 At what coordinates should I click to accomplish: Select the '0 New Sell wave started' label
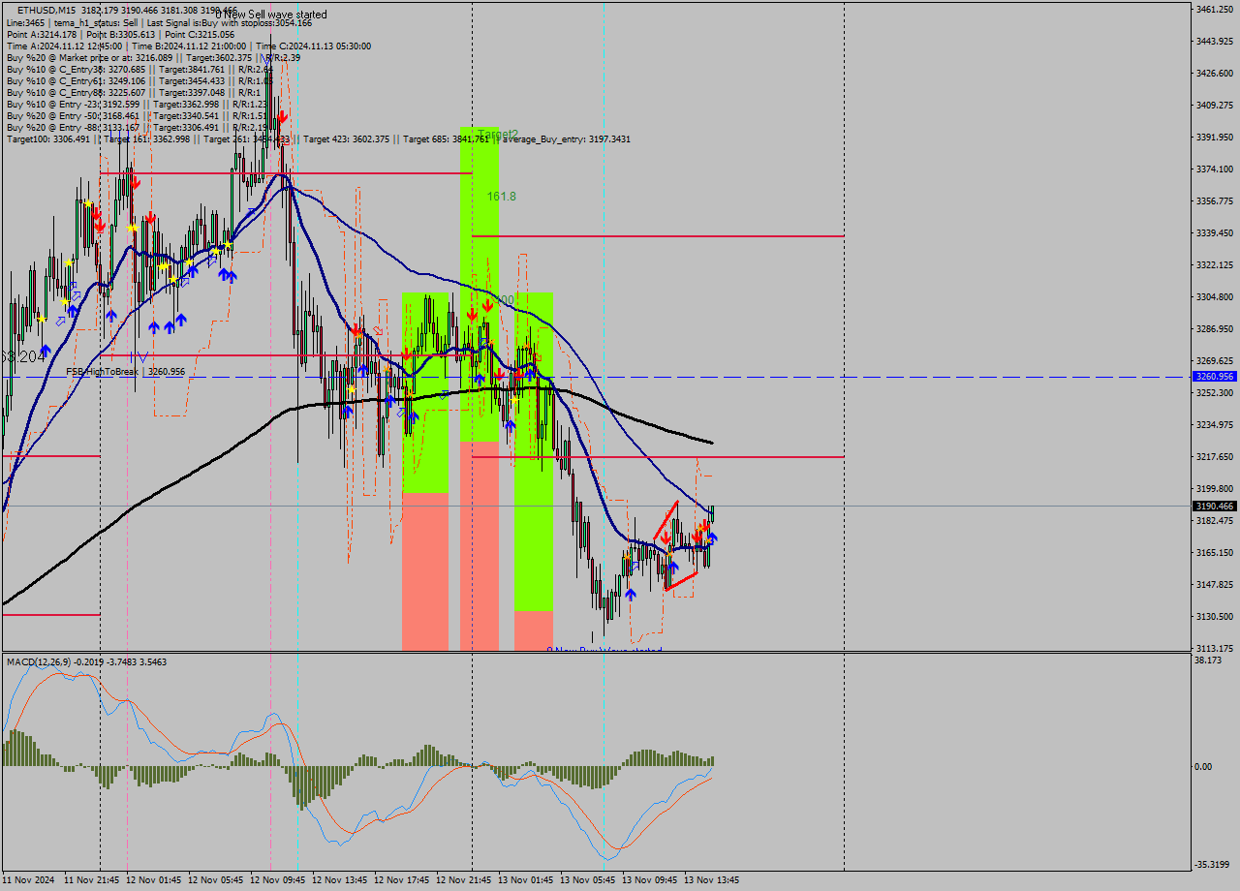(271, 15)
